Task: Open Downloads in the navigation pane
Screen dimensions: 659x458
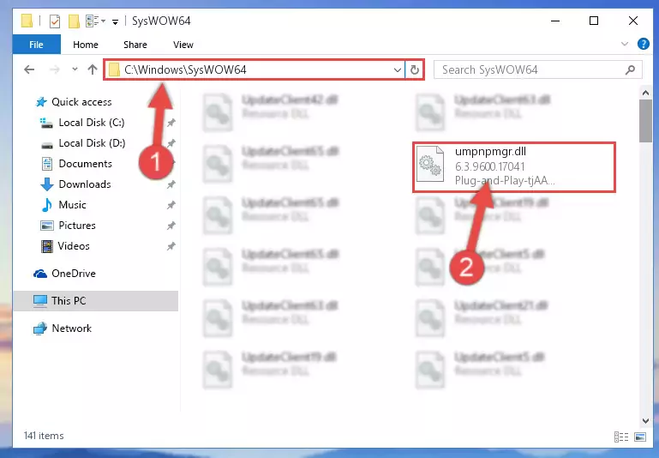Action: point(85,184)
